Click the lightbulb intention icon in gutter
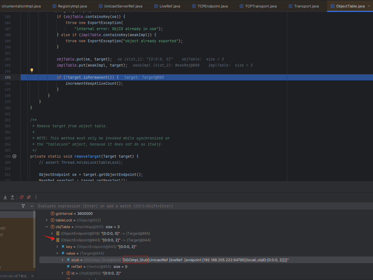The image size is (373, 280). coord(32,70)
